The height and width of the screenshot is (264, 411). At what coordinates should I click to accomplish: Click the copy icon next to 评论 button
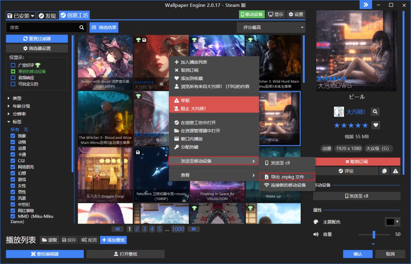(x=384, y=171)
